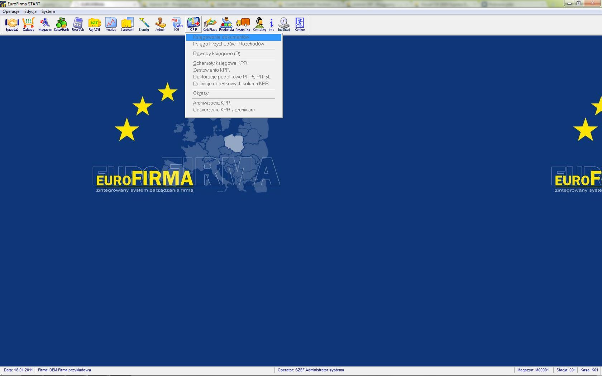Open the Konfig configuration icon
The width and height of the screenshot is (602, 376).
point(144,24)
